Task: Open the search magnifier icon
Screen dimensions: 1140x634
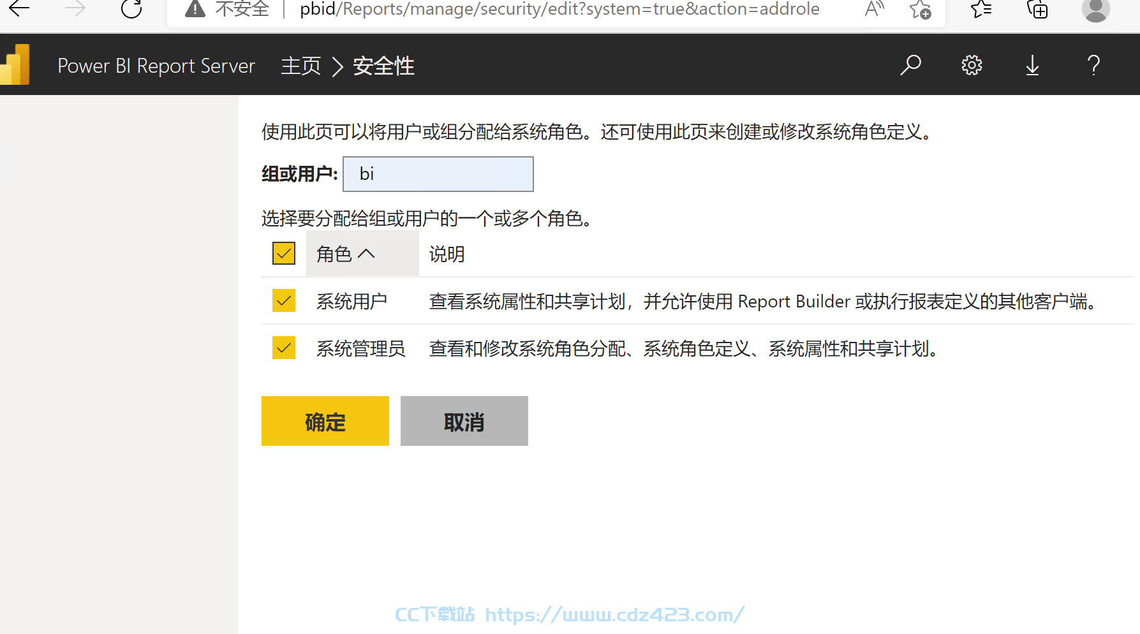Action: tap(910, 65)
